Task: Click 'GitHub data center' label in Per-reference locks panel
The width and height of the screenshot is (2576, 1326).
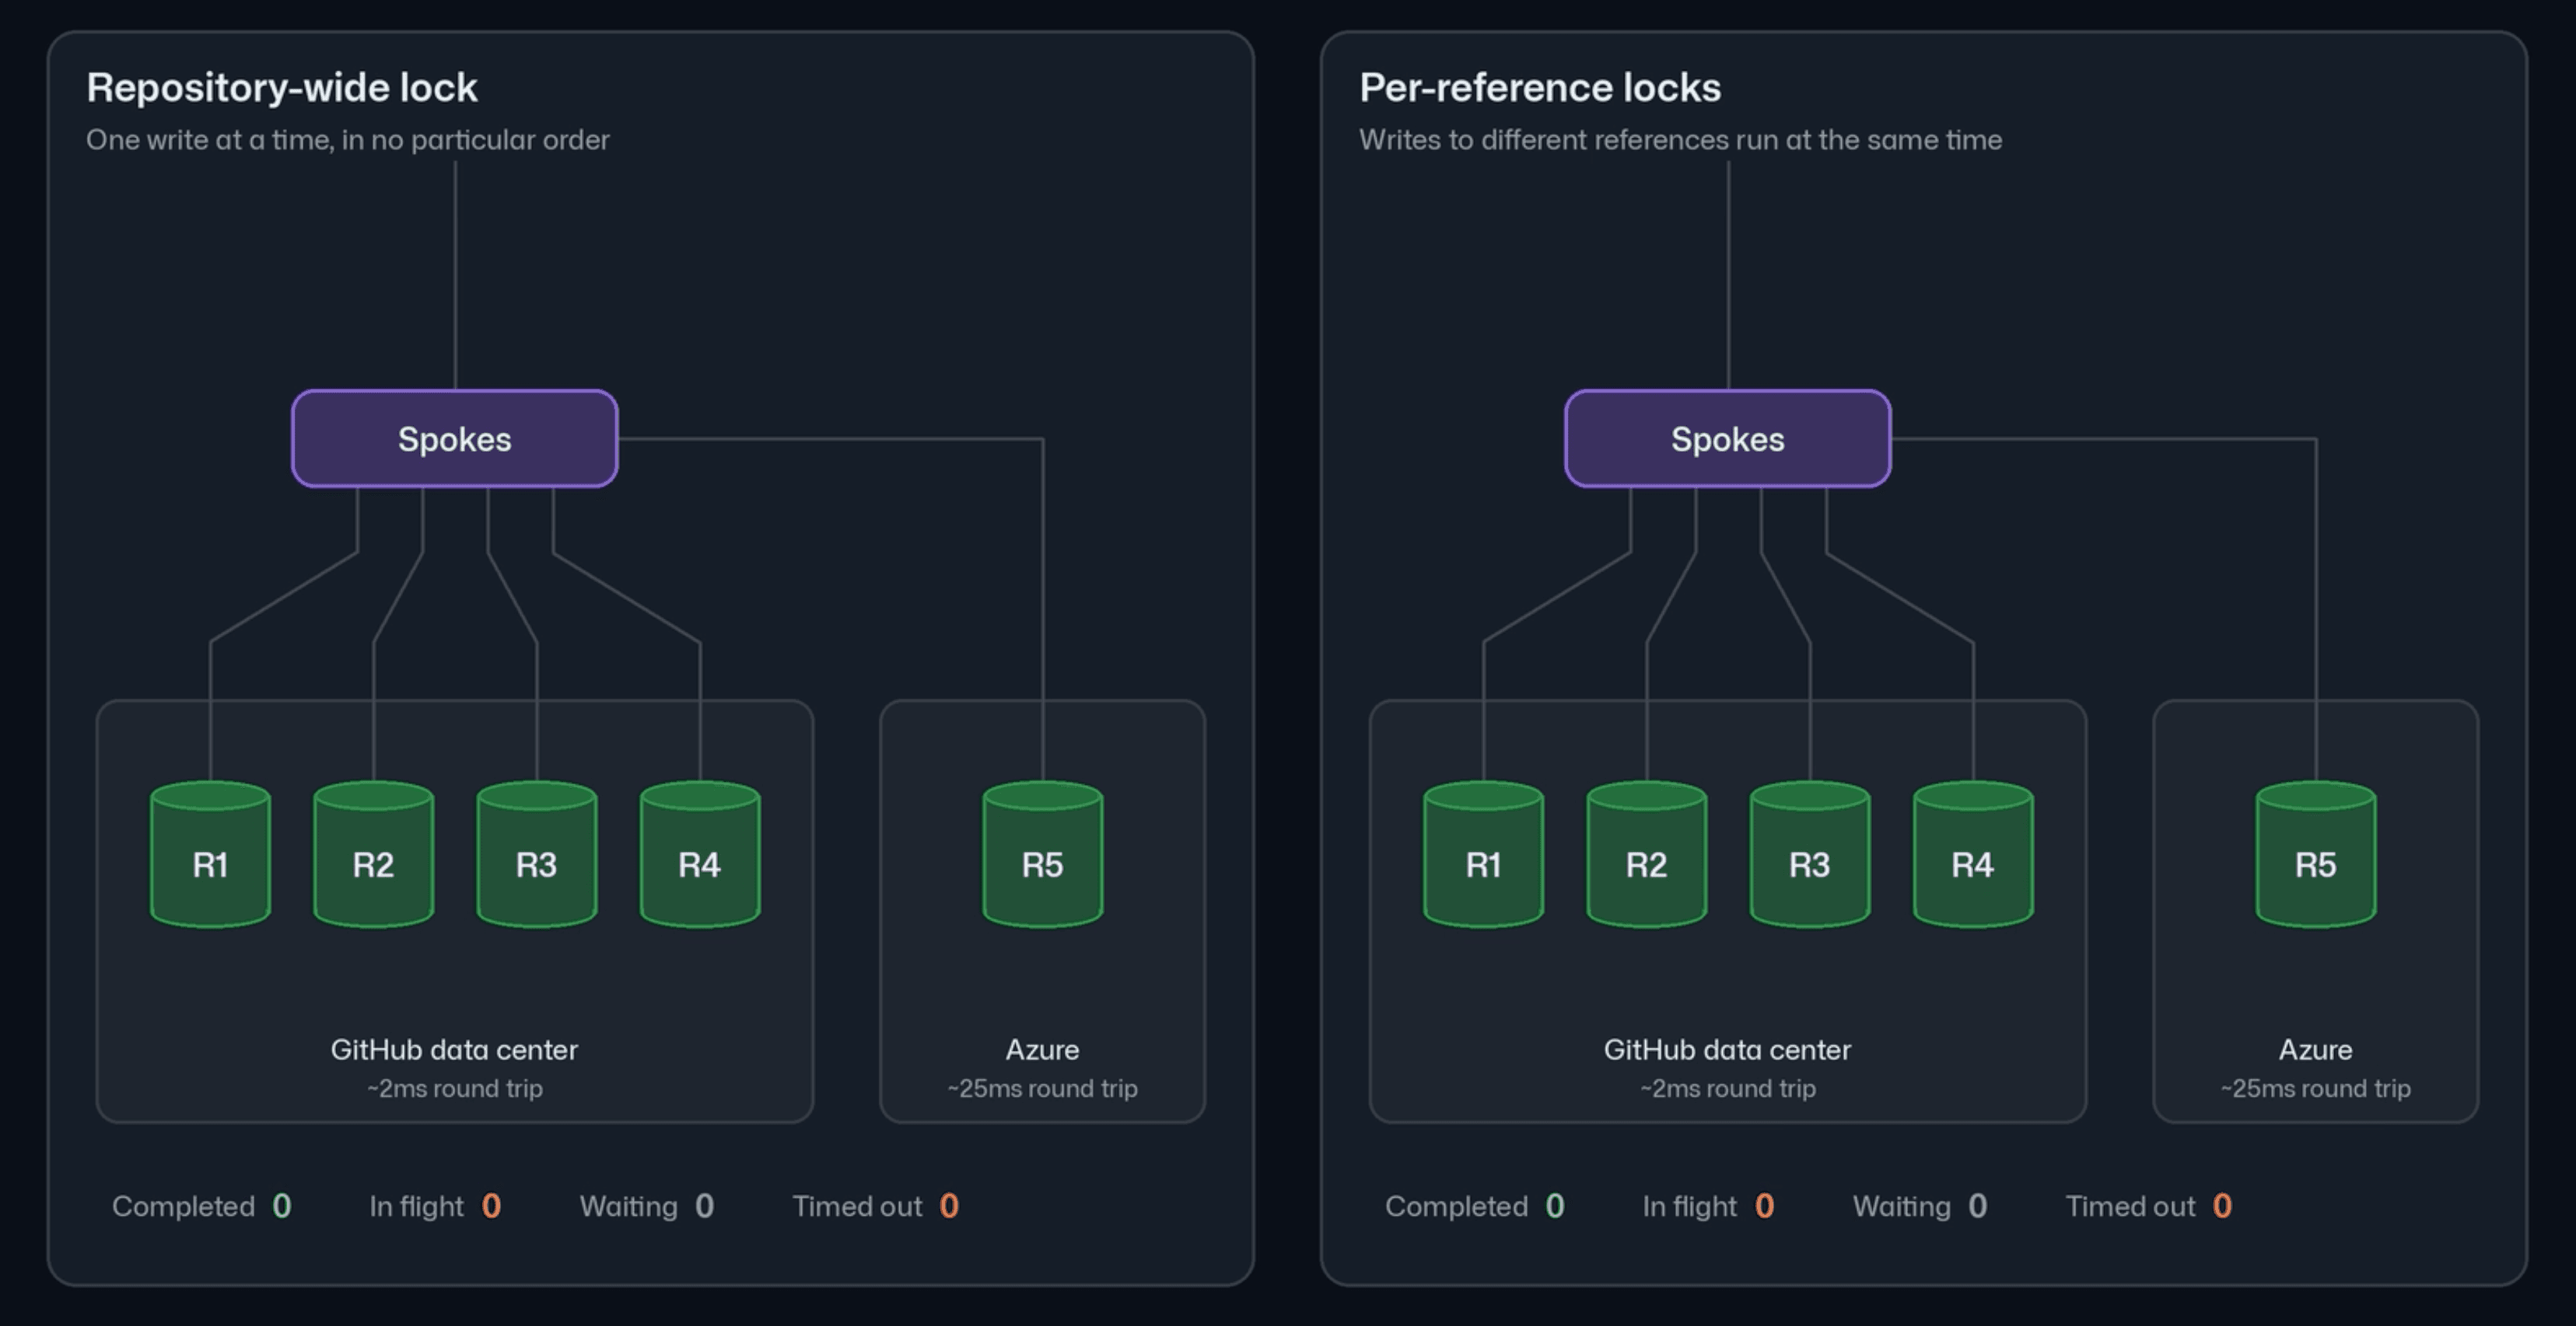Action: 1727,1049
